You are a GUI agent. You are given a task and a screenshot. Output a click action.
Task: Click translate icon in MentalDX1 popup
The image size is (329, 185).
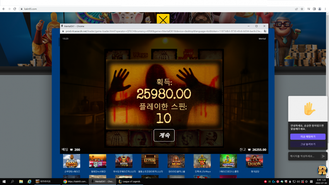pos(265,31)
